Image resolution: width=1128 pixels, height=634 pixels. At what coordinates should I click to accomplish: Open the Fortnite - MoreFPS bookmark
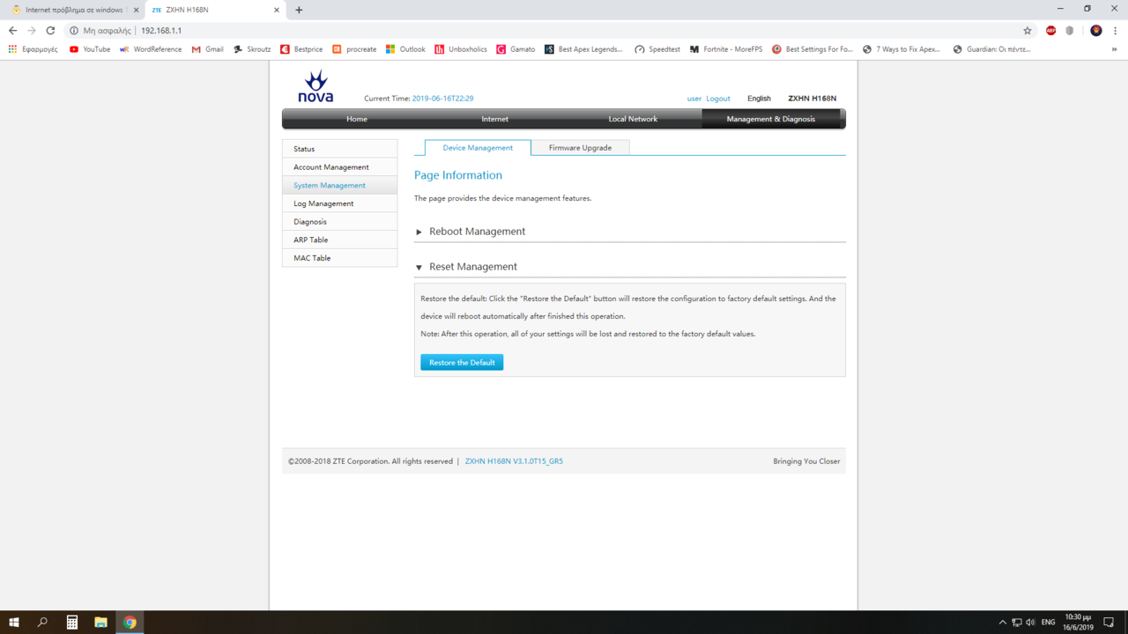[x=726, y=49]
